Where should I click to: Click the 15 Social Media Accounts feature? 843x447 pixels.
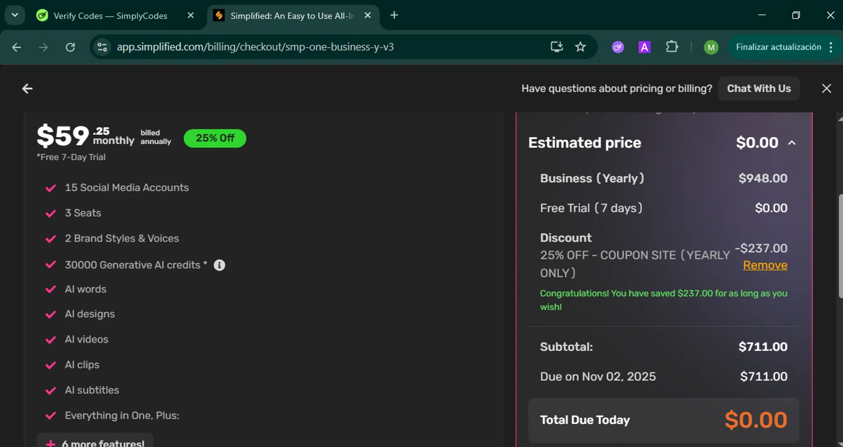click(x=126, y=188)
